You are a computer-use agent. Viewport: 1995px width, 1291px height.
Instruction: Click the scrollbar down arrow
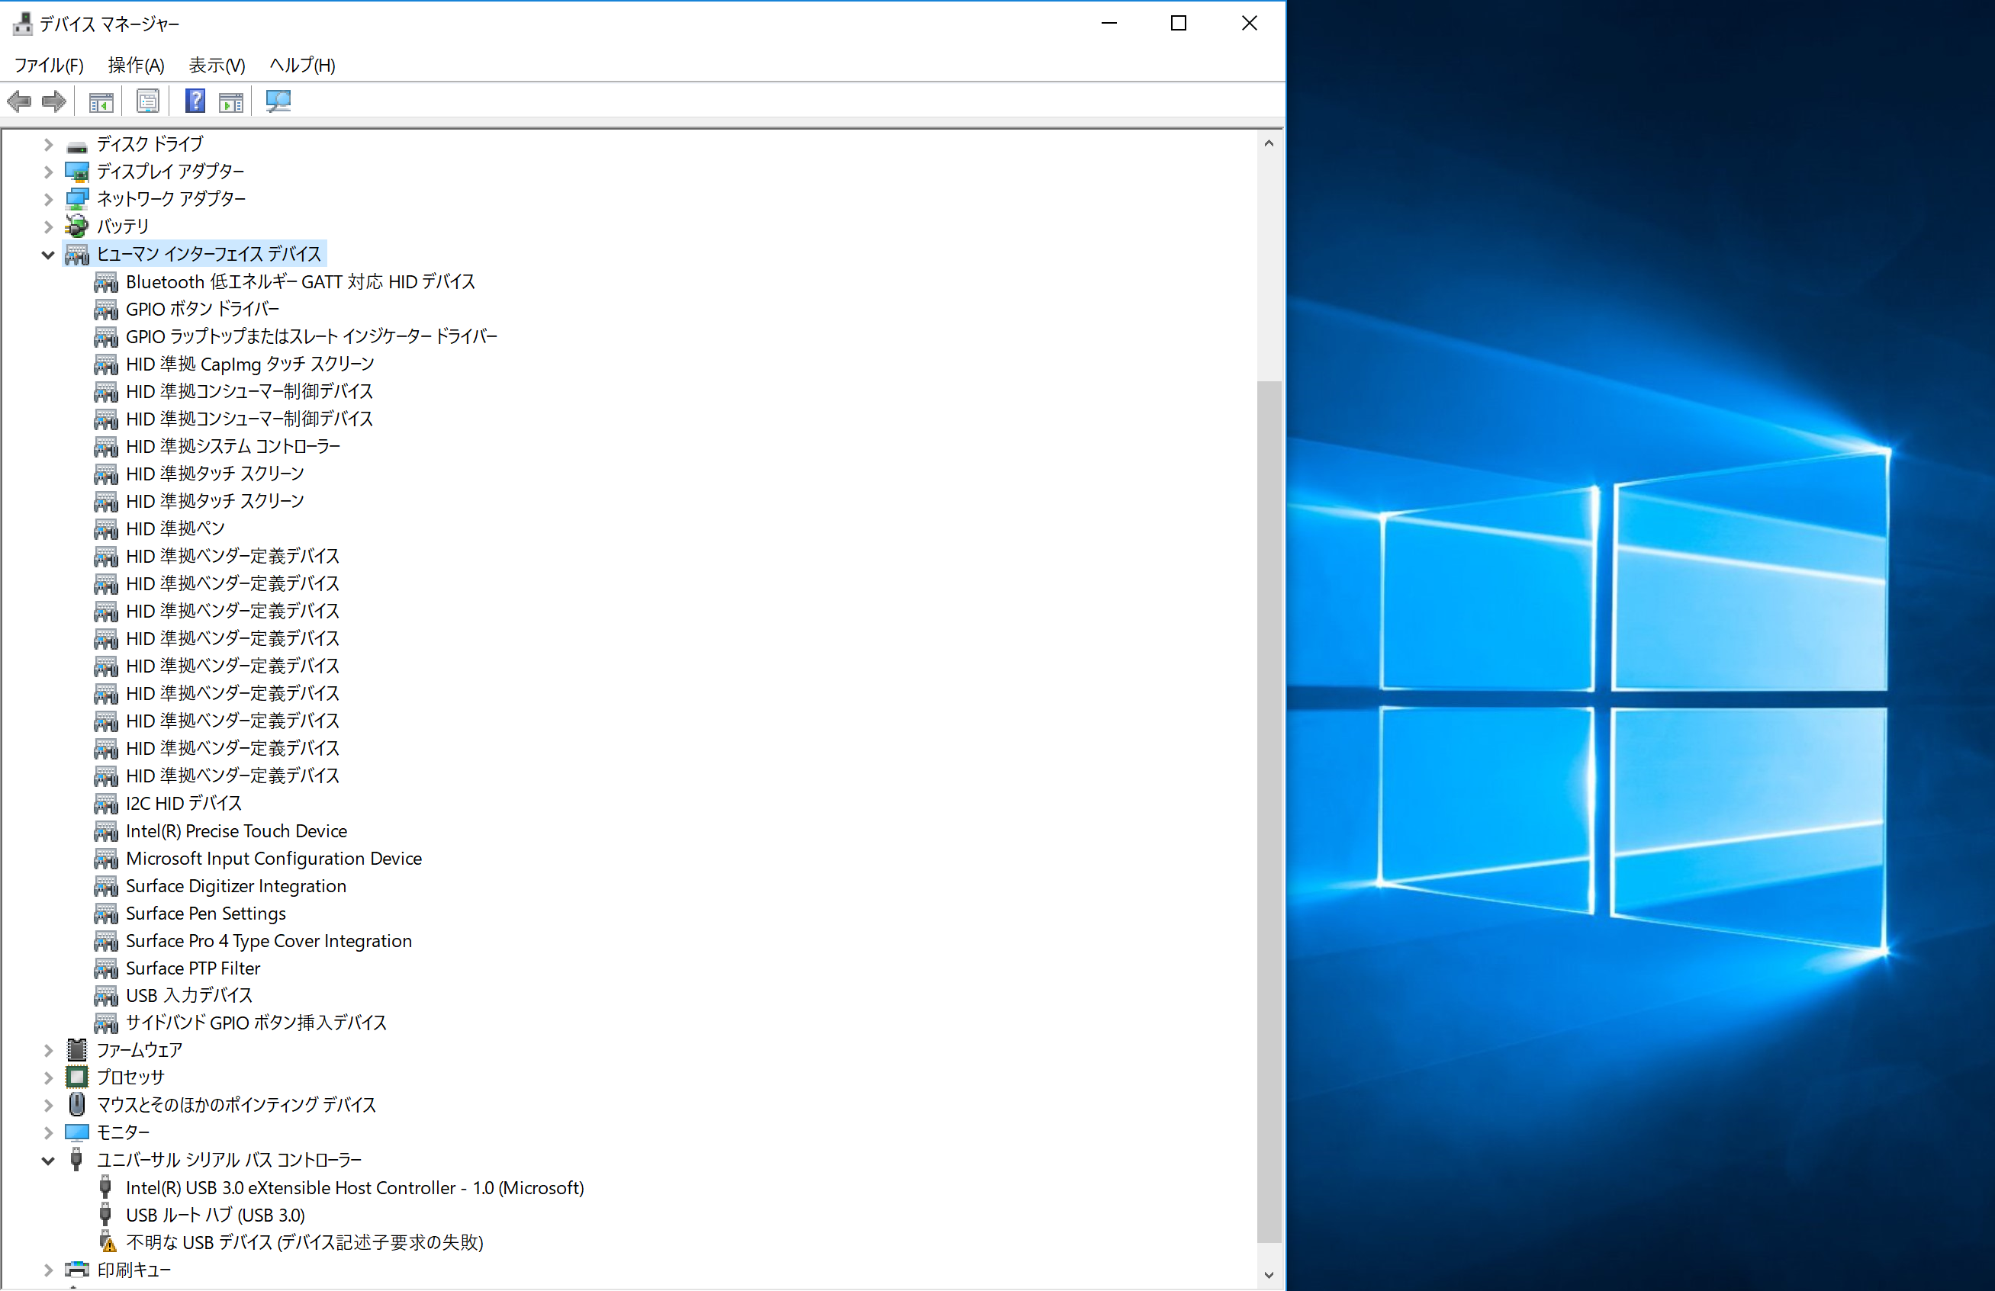1268,1274
